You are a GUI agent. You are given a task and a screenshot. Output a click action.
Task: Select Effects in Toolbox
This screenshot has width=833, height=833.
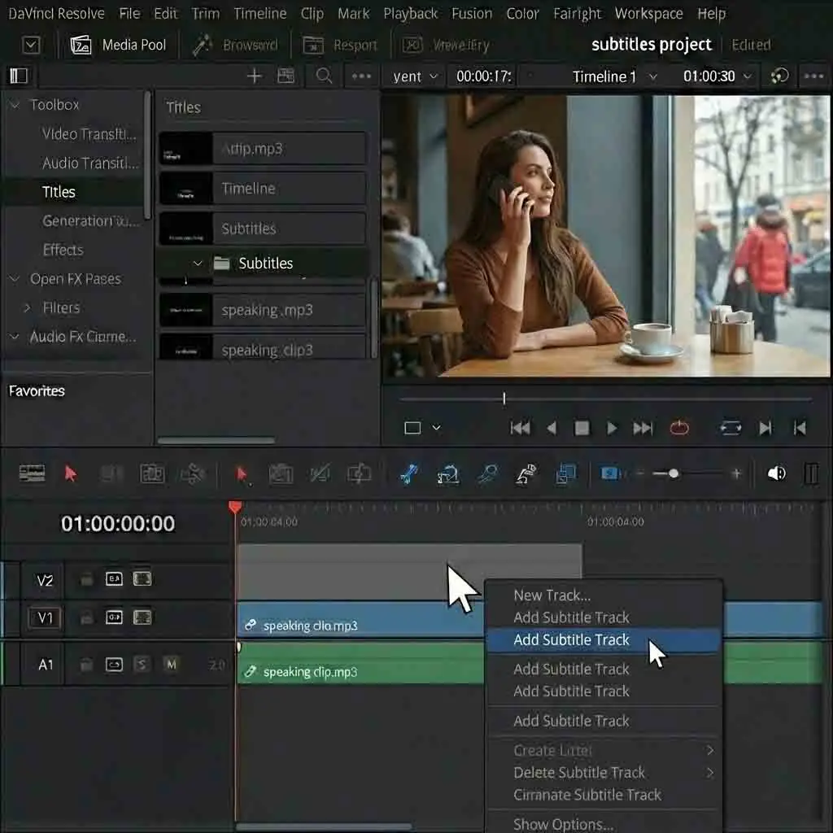[x=63, y=250]
